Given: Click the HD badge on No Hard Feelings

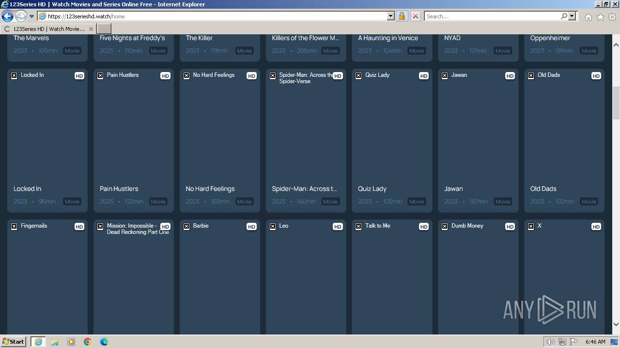Looking at the screenshot, I should (251, 76).
